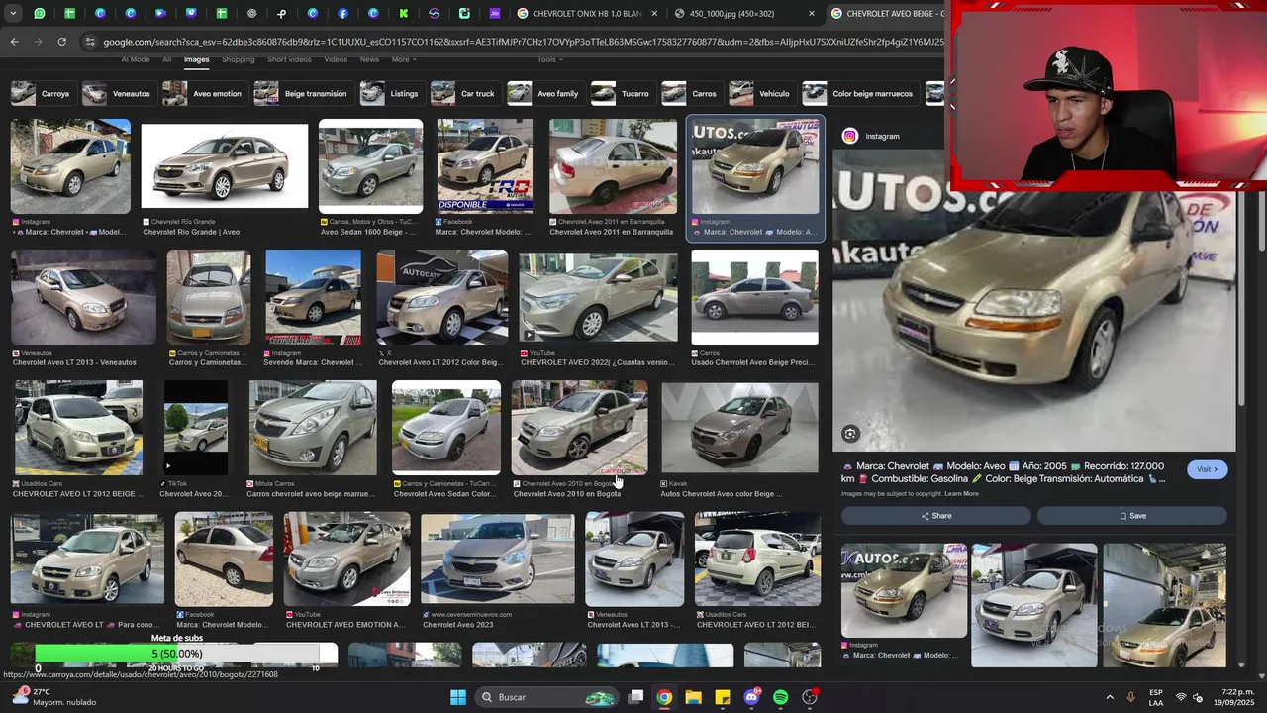Apply the Aveo family filter chip
This screenshot has height=713, width=1267.
click(x=543, y=94)
